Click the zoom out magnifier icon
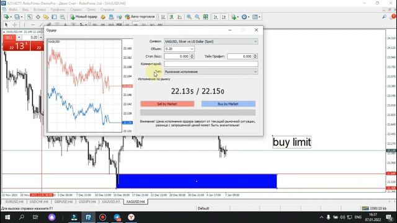The width and height of the screenshot is (397, 223). pyautogui.click(x=197, y=17)
